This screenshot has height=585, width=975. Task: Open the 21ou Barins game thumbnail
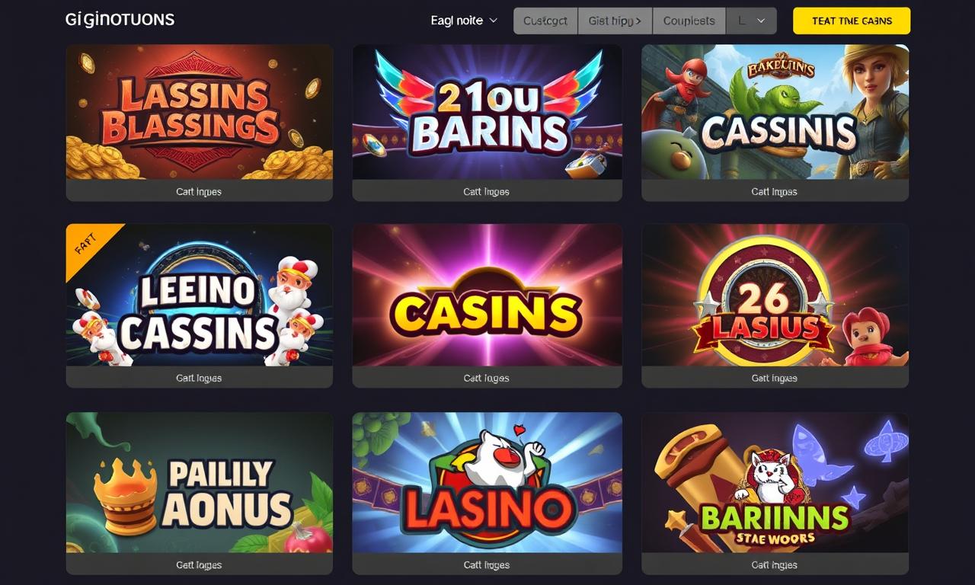point(487,112)
